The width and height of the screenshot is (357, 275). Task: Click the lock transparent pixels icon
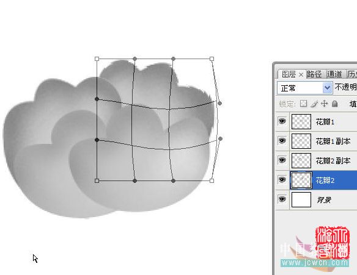303,104
